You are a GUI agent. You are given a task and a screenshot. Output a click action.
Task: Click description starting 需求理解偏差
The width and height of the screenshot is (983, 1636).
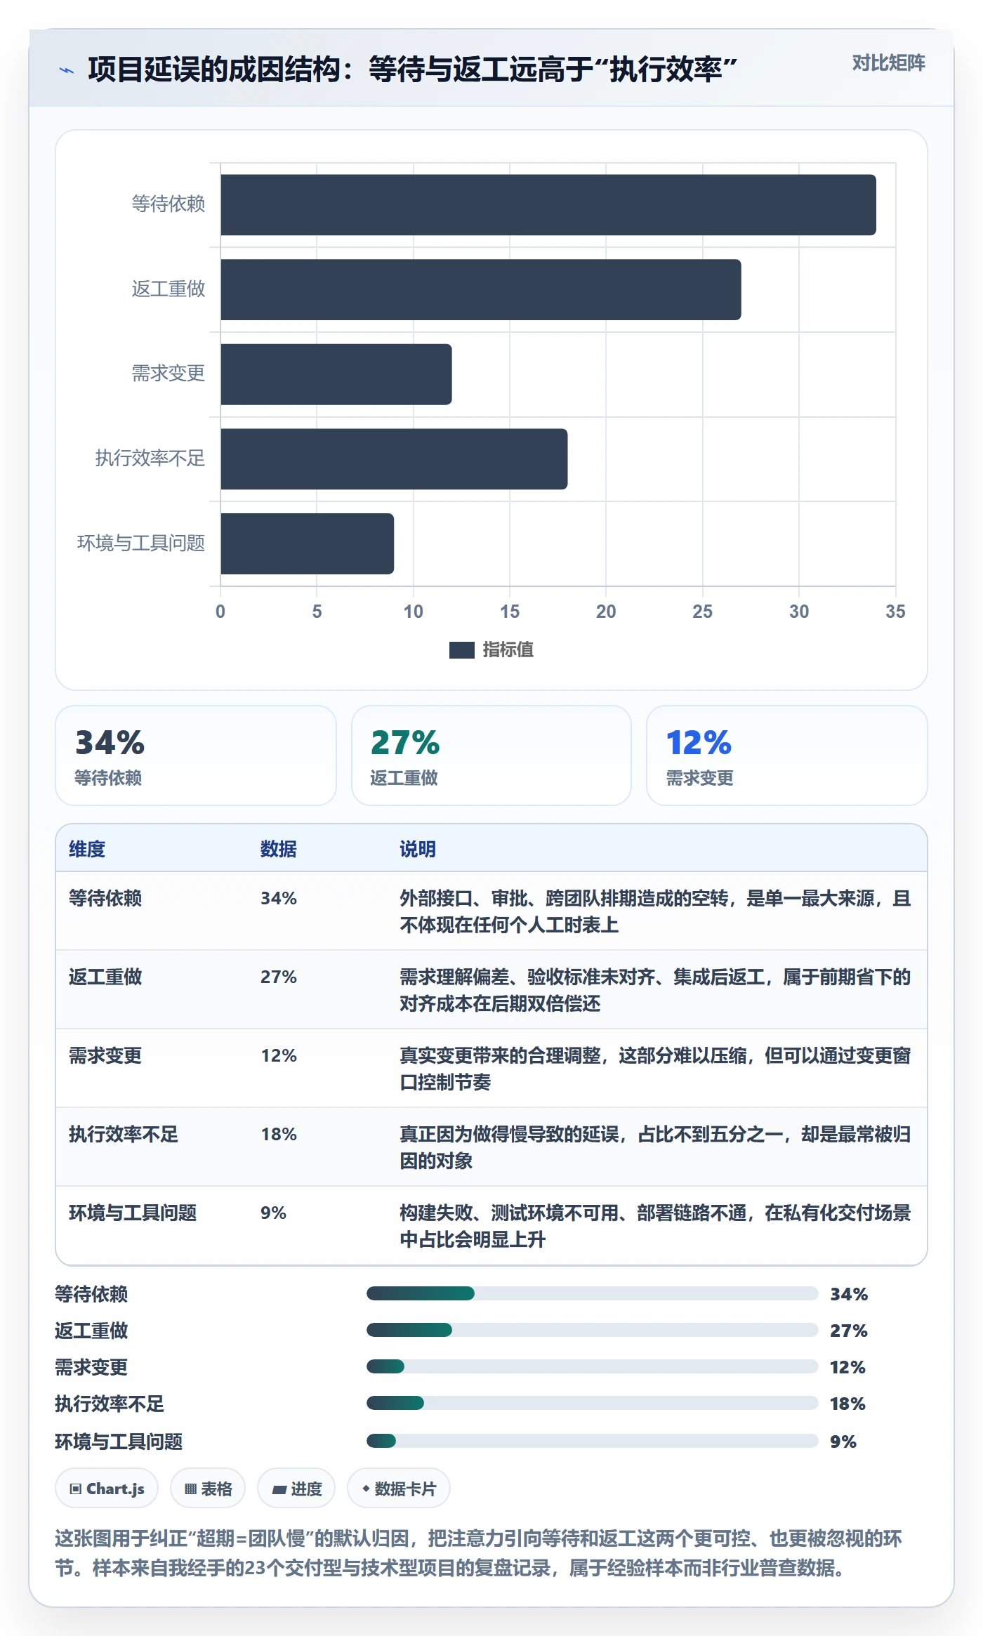click(x=655, y=990)
